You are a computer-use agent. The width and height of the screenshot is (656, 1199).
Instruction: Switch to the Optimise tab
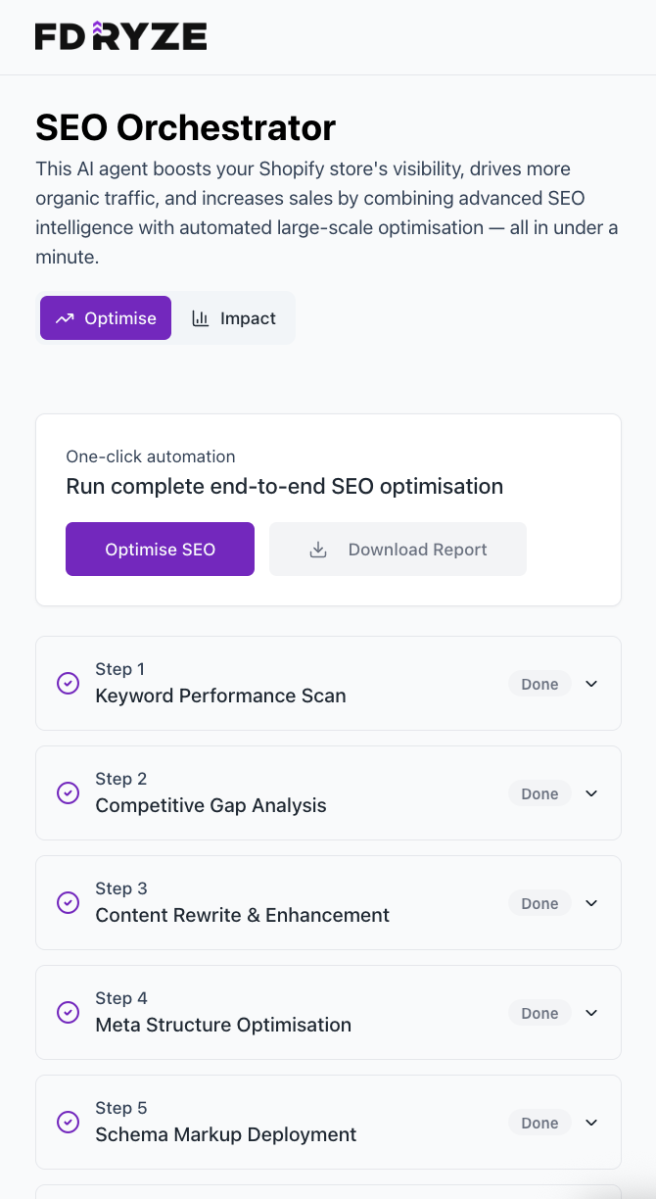point(106,318)
